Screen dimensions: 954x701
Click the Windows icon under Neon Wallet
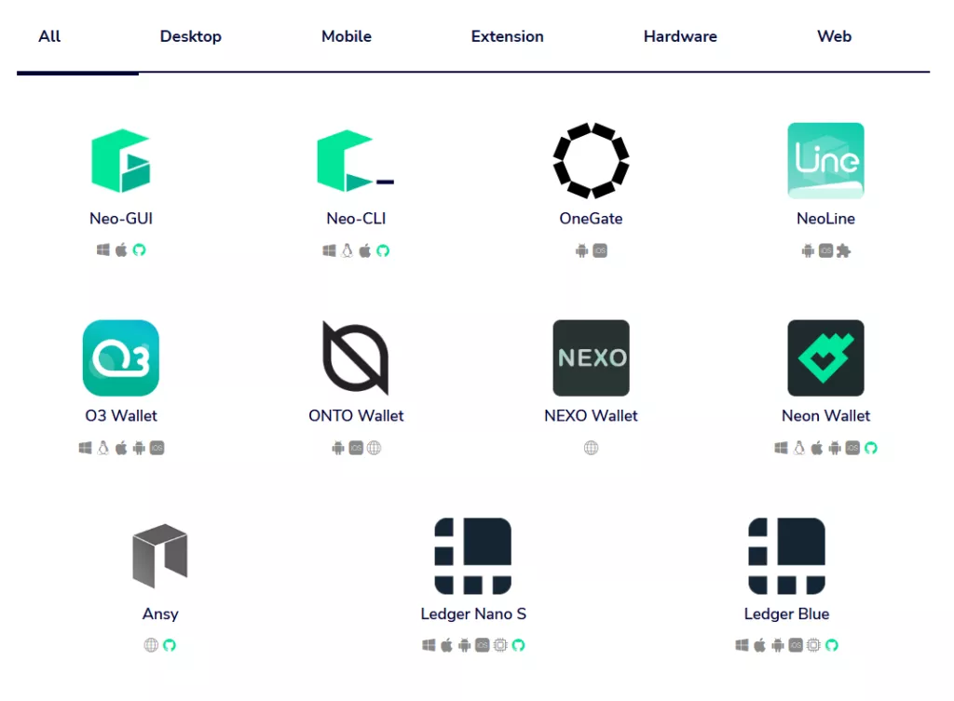(x=782, y=448)
